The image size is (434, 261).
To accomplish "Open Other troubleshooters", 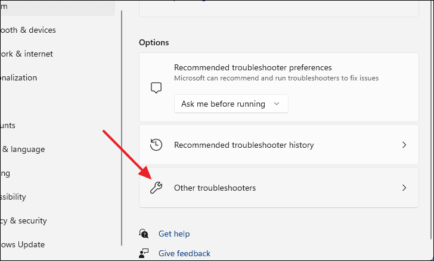I will coord(279,187).
